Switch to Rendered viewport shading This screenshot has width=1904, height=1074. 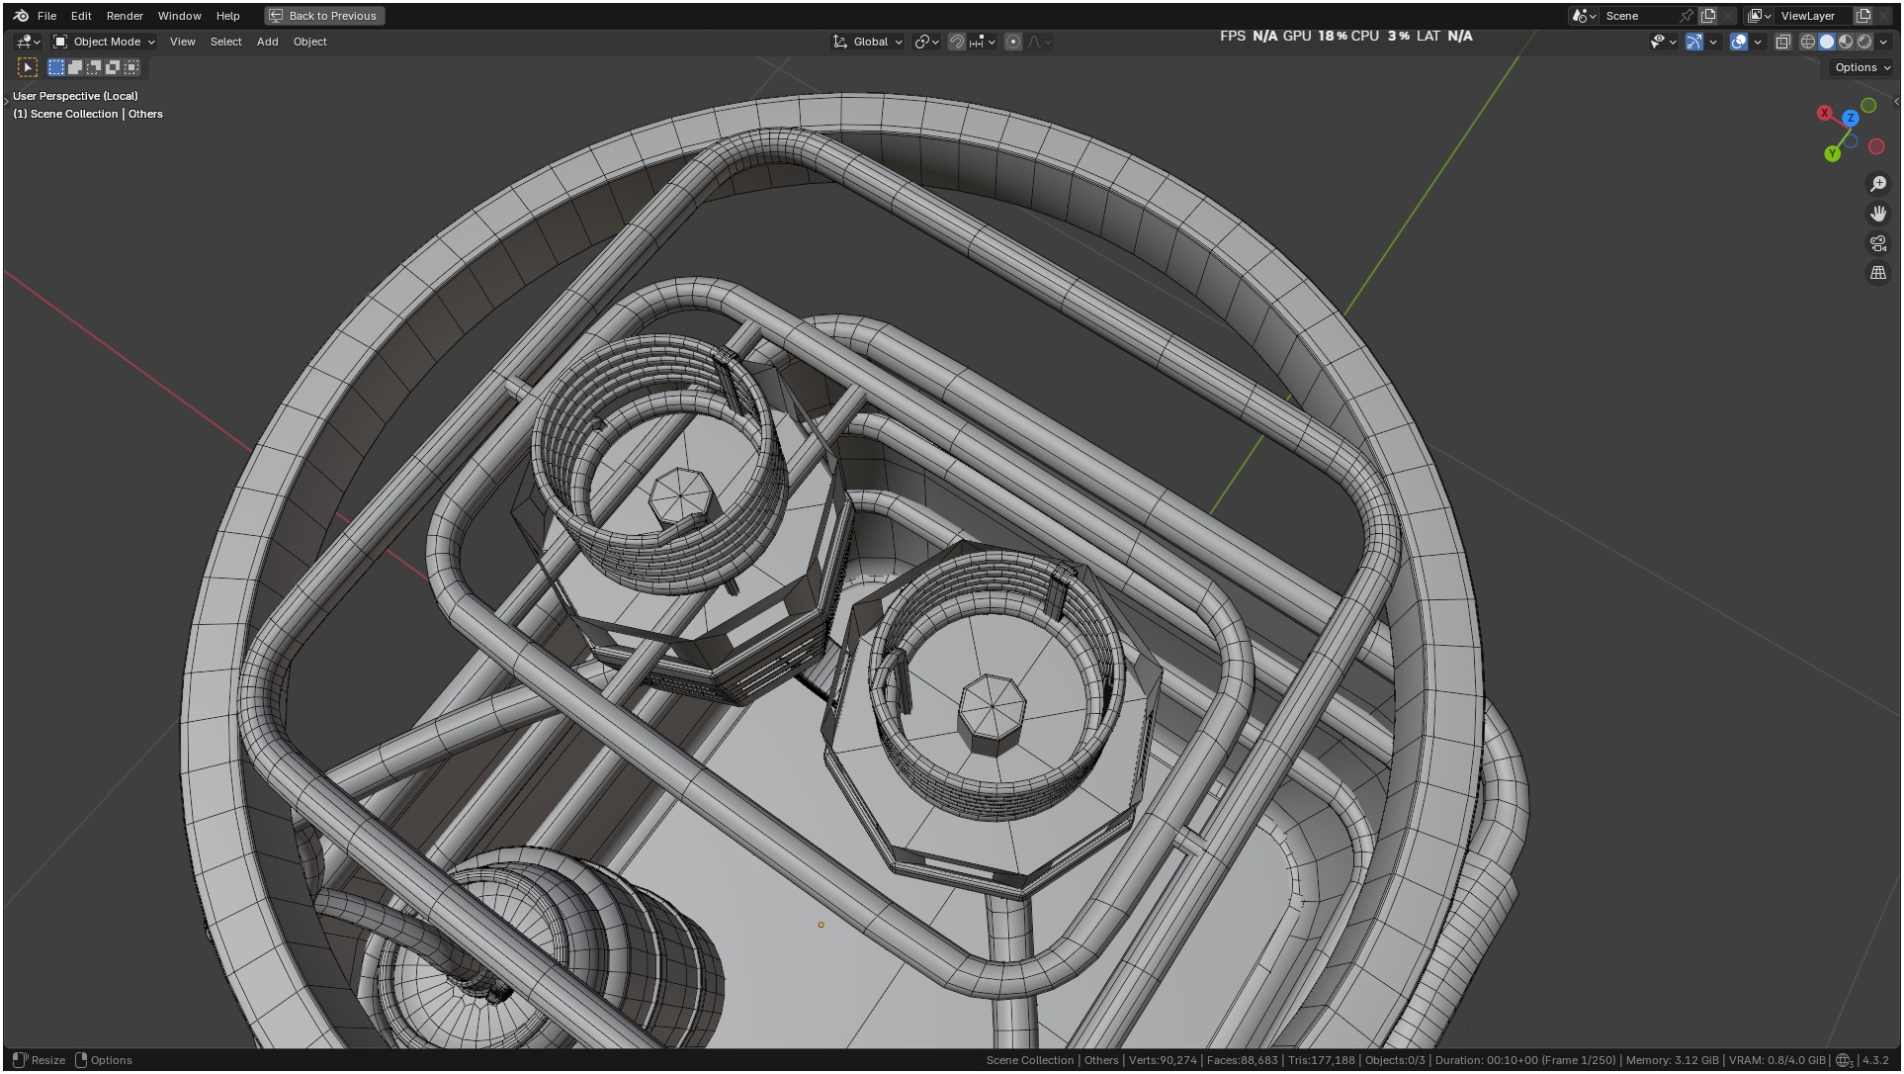coord(1864,42)
